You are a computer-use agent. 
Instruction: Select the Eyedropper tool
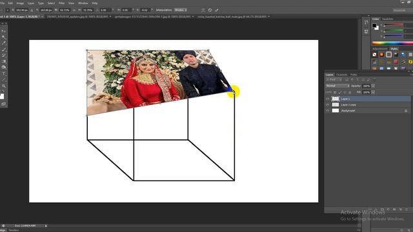tap(4, 43)
